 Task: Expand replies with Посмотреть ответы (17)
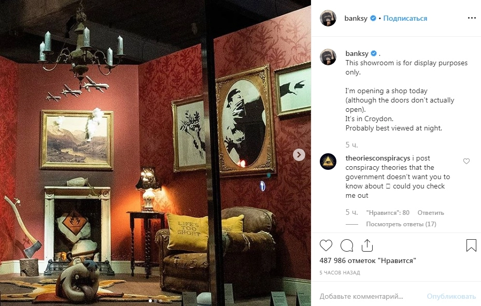pyautogui.click(x=401, y=224)
